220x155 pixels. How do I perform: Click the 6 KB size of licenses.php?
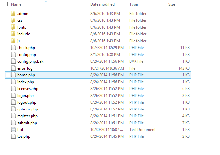pyautogui.click(x=186, y=89)
